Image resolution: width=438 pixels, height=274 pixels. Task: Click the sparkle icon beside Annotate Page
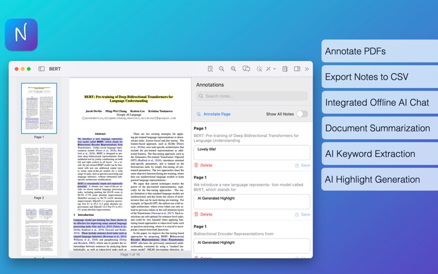pyautogui.click(x=198, y=114)
